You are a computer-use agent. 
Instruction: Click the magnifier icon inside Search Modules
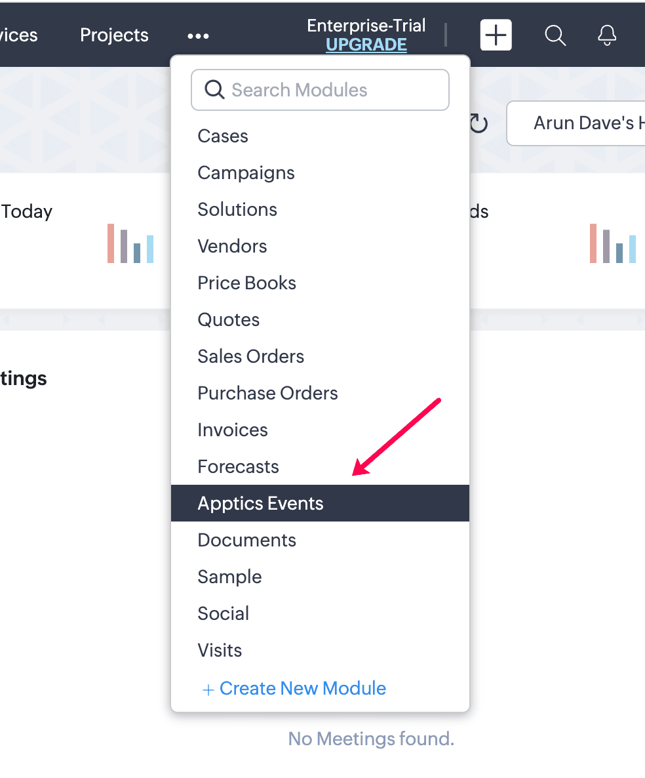click(214, 90)
